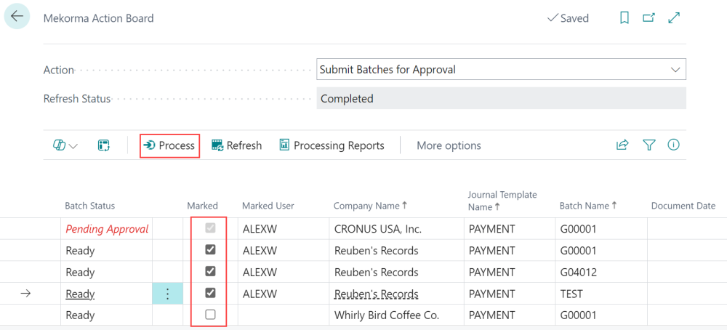This screenshot has width=727, height=330.
Task: Mark the Whirly Bird Coffee Co. batch
Action: [x=211, y=315]
